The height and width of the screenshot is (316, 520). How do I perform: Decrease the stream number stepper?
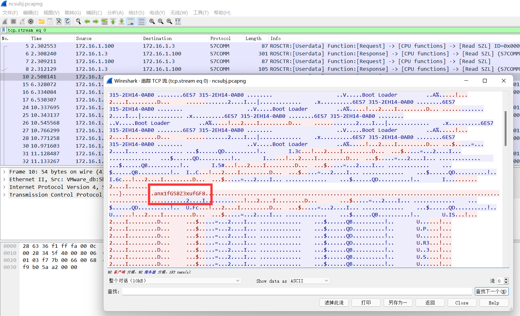click(506, 282)
